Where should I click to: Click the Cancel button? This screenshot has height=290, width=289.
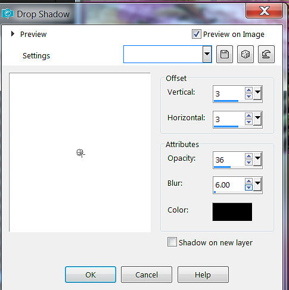coord(147,275)
